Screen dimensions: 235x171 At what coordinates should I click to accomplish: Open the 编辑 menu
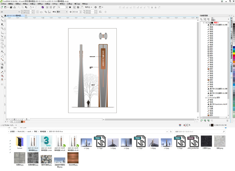coord(11,4)
